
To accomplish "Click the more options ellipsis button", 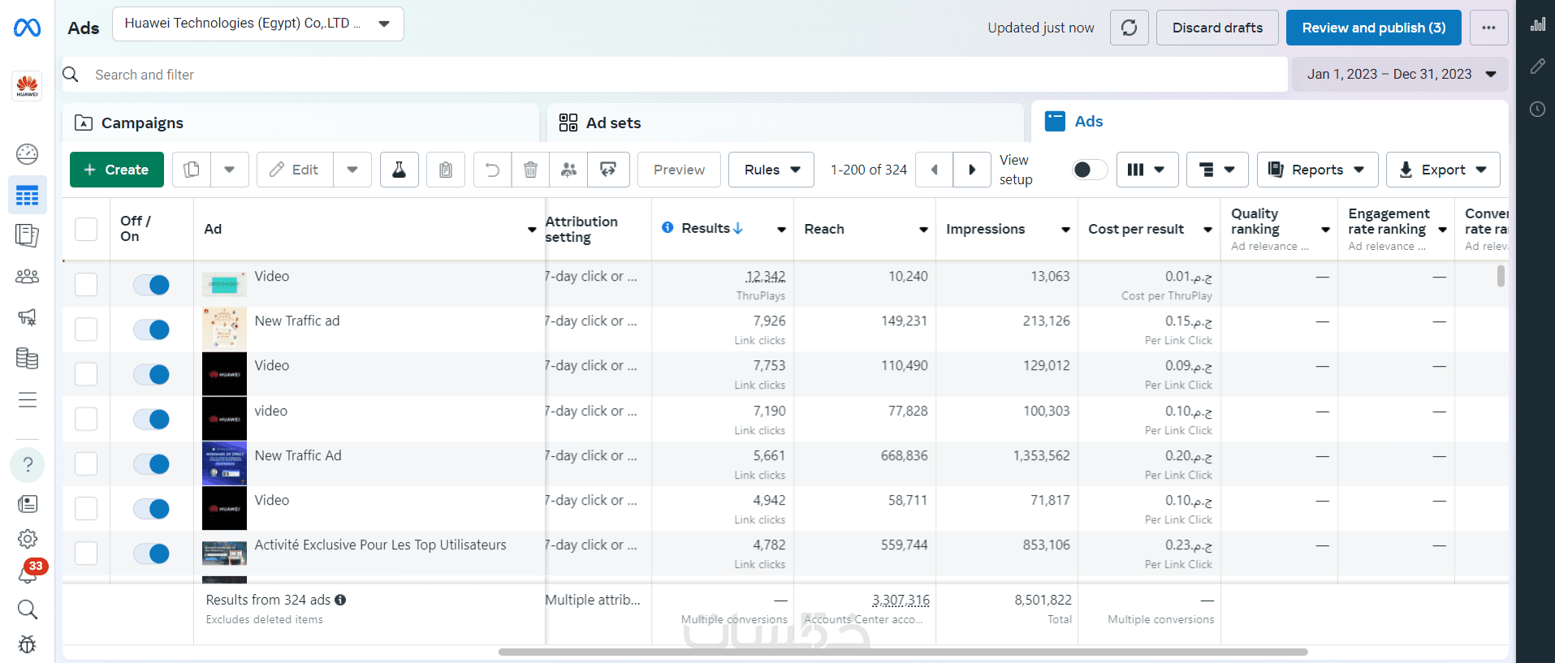I will click(x=1488, y=28).
